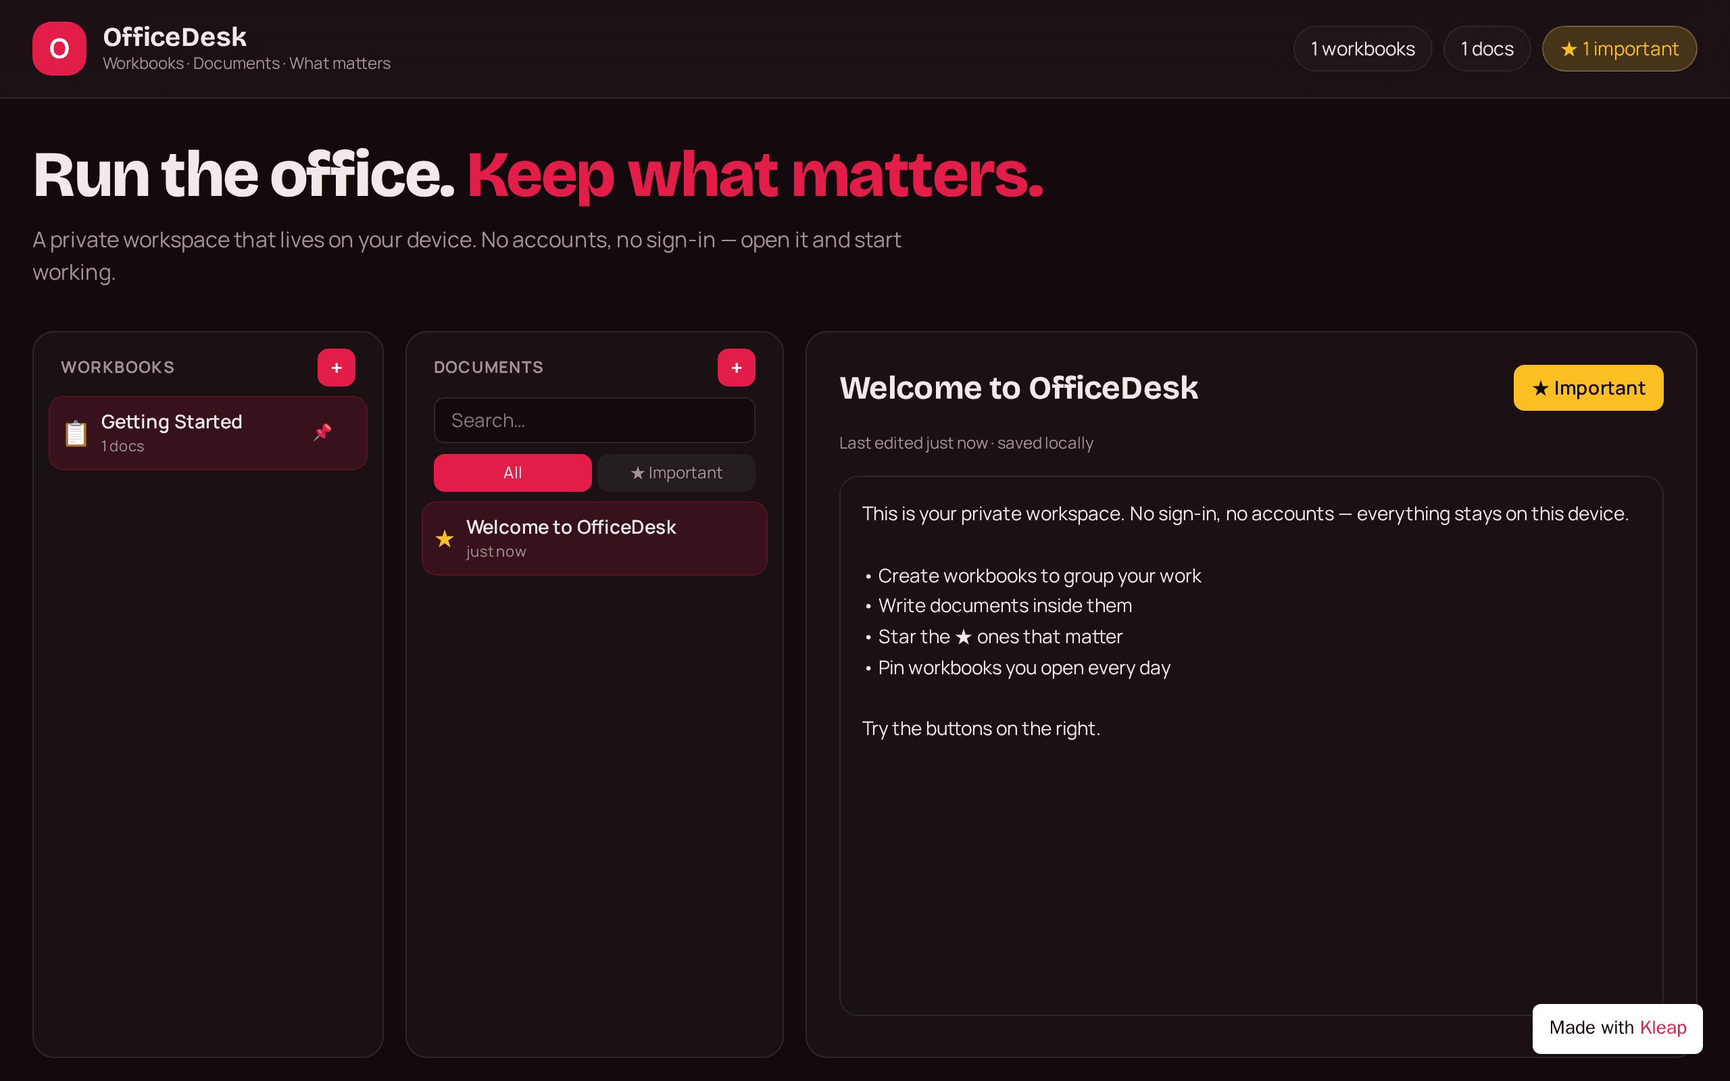This screenshot has width=1730, height=1081.
Task: Click the document title Welcome to OfficeDesk heading
Action: pos(1018,388)
